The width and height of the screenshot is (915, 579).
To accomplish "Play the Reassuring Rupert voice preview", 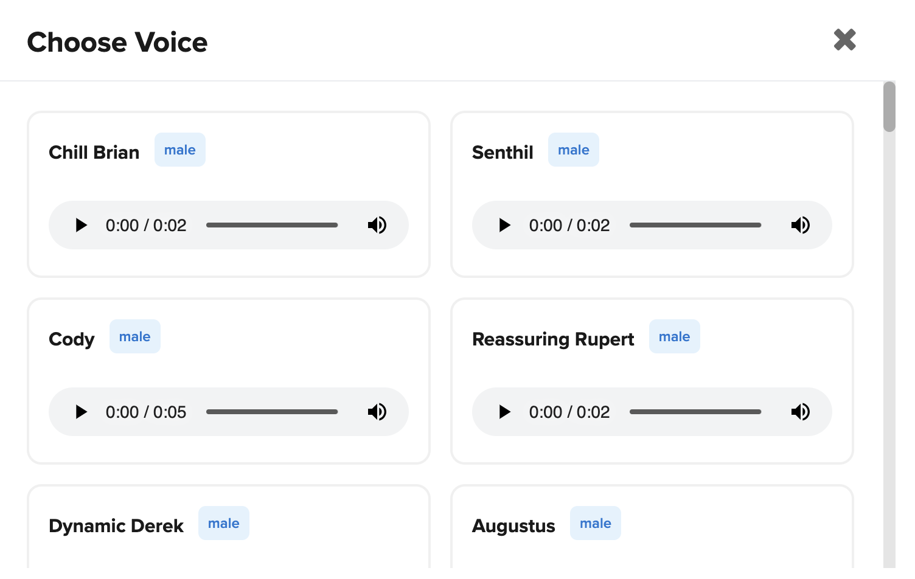I will coord(504,412).
